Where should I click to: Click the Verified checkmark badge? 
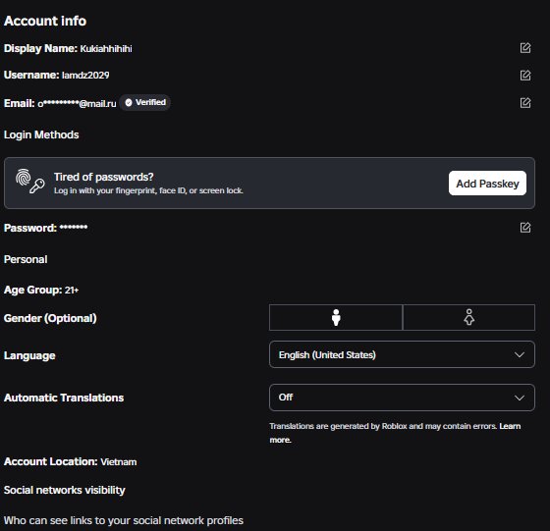click(145, 102)
